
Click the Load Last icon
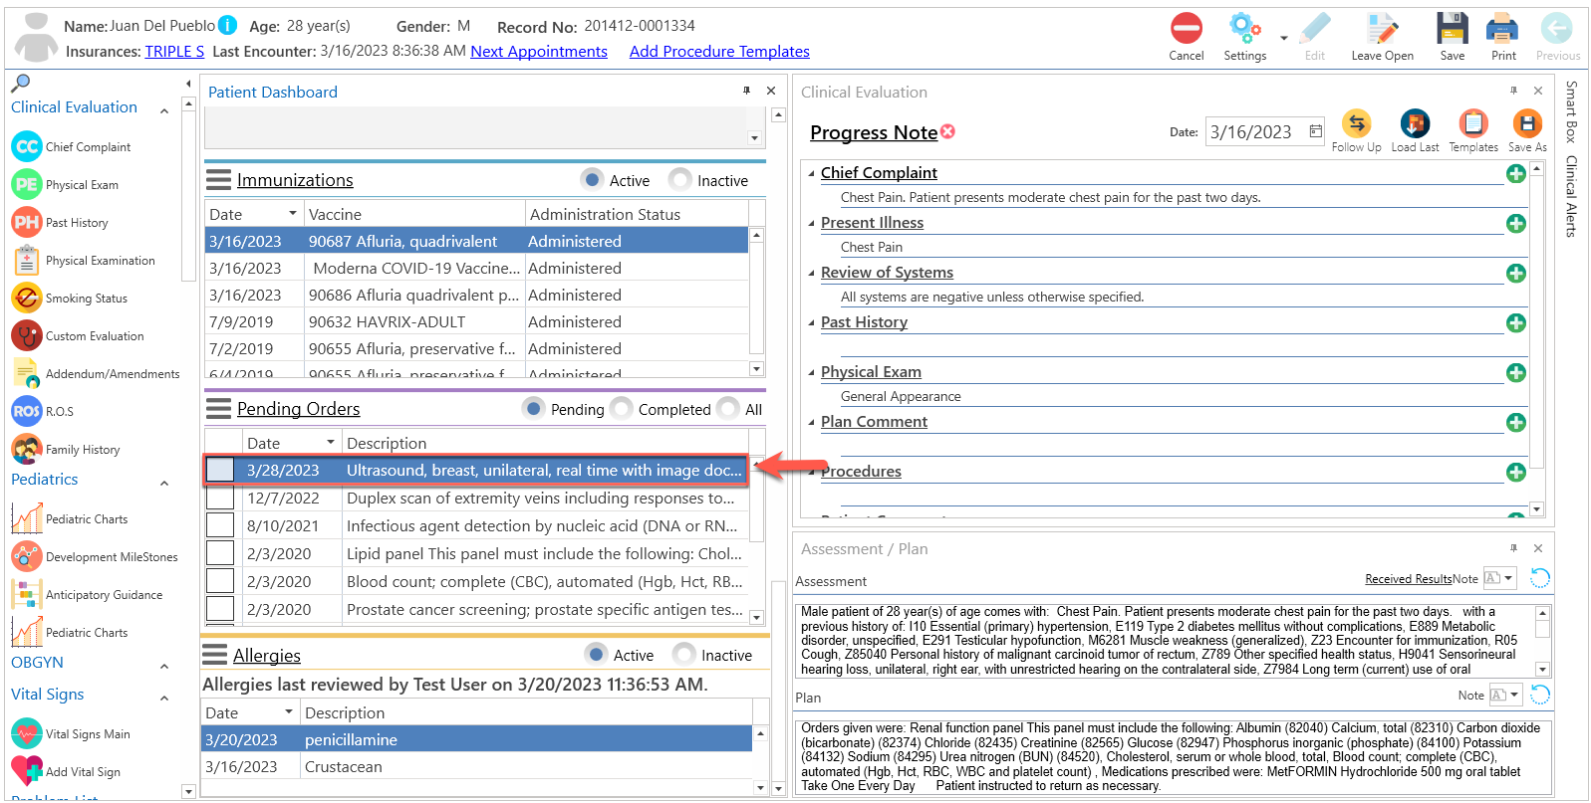click(1415, 123)
